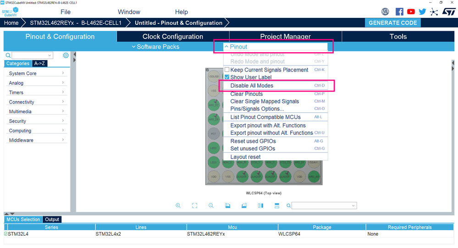Open the Software Packs dropdown
Screen dimensions: 458x248
pos(155,47)
